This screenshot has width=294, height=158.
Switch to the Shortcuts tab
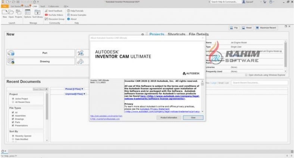(x=176, y=34)
